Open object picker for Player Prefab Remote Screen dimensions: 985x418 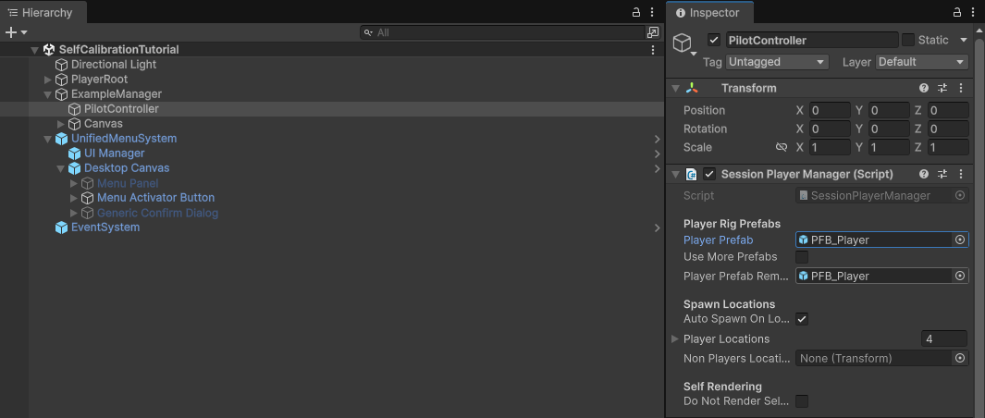pos(960,276)
